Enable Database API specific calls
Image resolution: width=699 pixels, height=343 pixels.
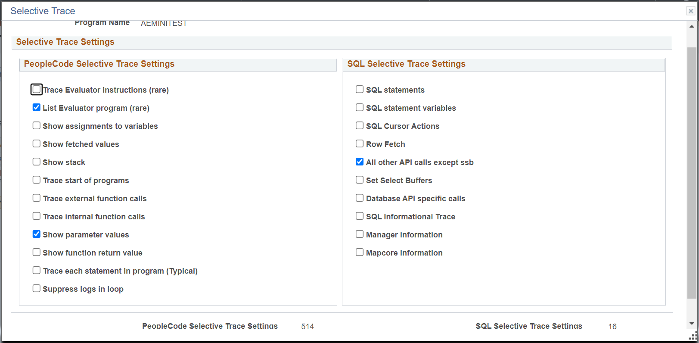[x=360, y=198]
